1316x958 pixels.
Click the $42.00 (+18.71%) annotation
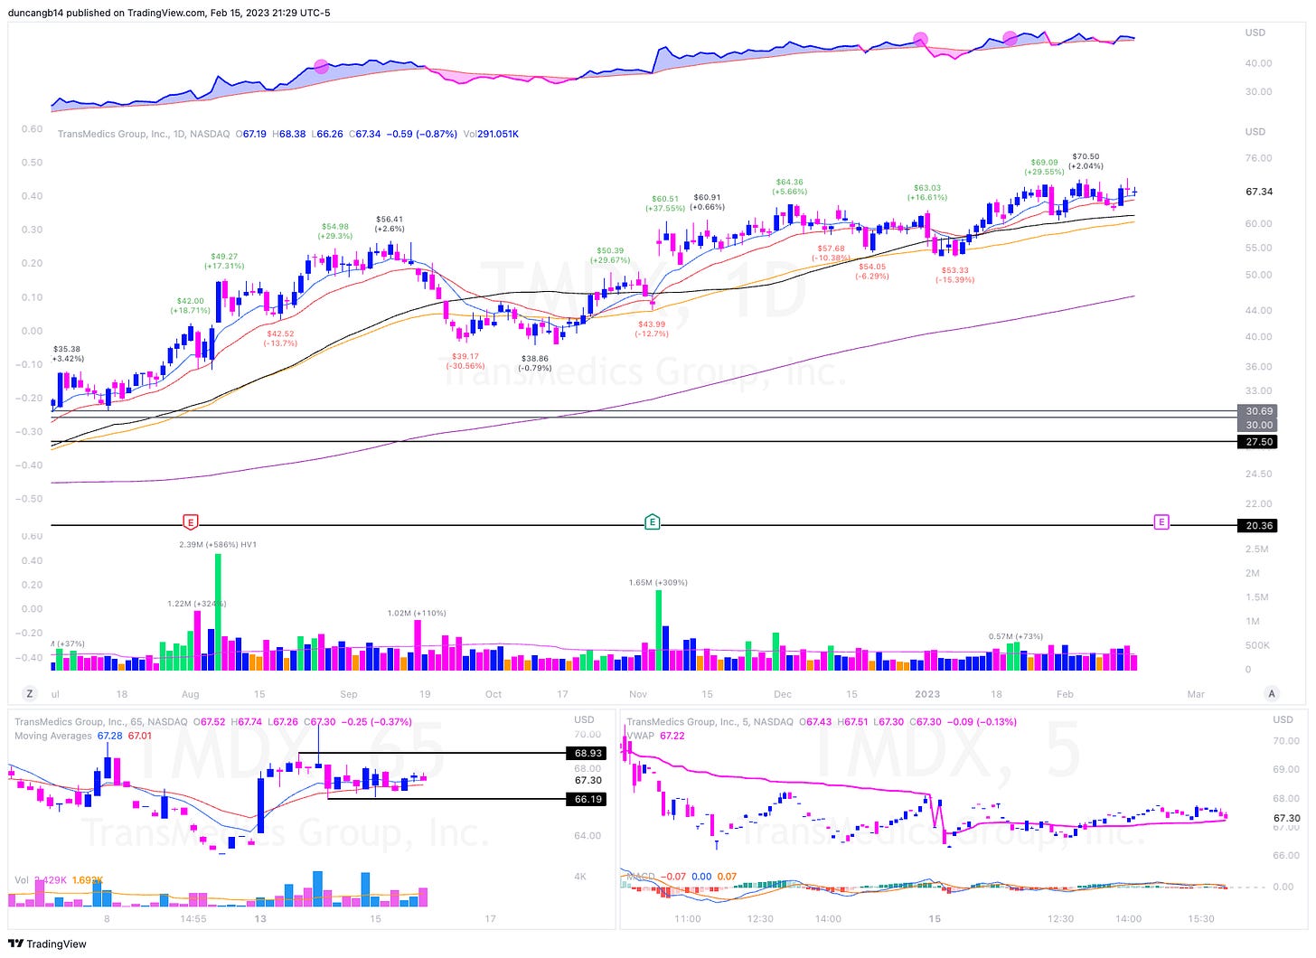pyautogui.click(x=190, y=305)
